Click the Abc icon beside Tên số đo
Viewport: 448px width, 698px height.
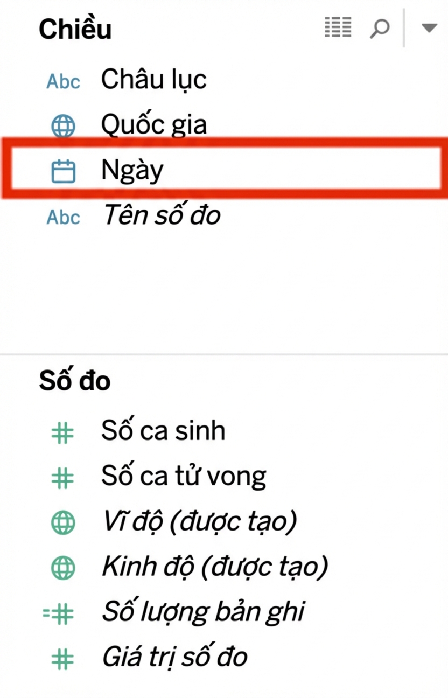(x=64, y=217)
